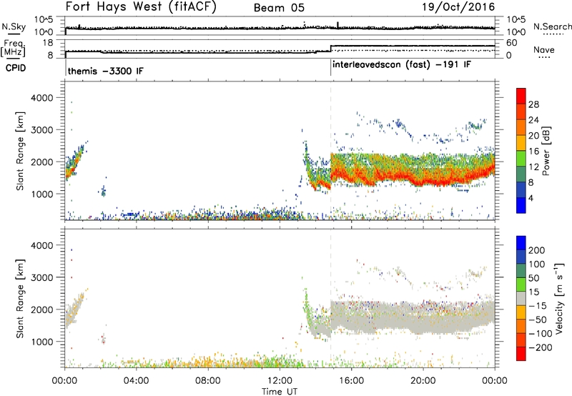The image size is (572, 396).
Task: Click the 'CPID' label
Action: 16,68
